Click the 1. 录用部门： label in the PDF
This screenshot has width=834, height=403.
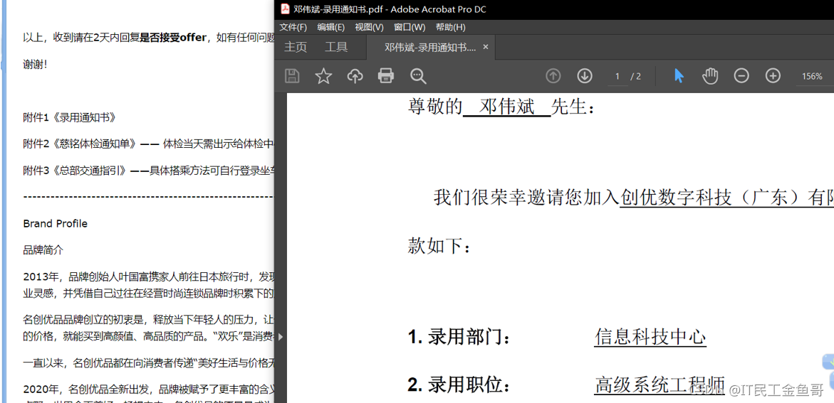click(459, 337)
